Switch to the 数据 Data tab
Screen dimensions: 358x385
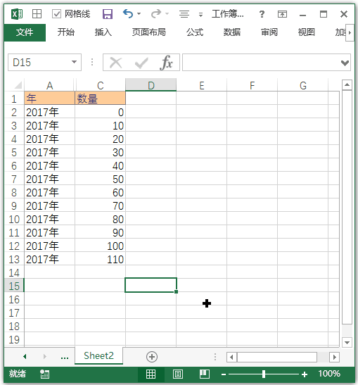232,32
